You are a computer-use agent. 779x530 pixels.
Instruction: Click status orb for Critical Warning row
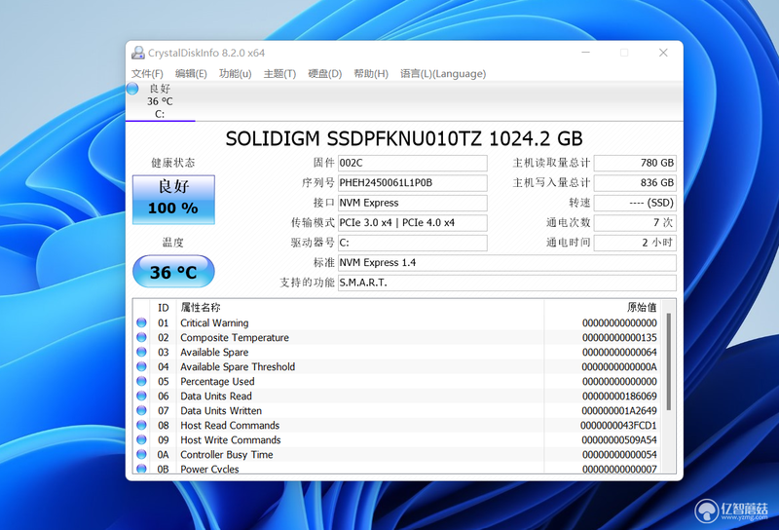141,322
